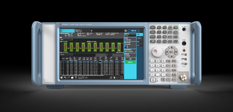The height and width of the screenshot is (112, 233).
Task: Click the undo arrow icon
Action: 65,77
